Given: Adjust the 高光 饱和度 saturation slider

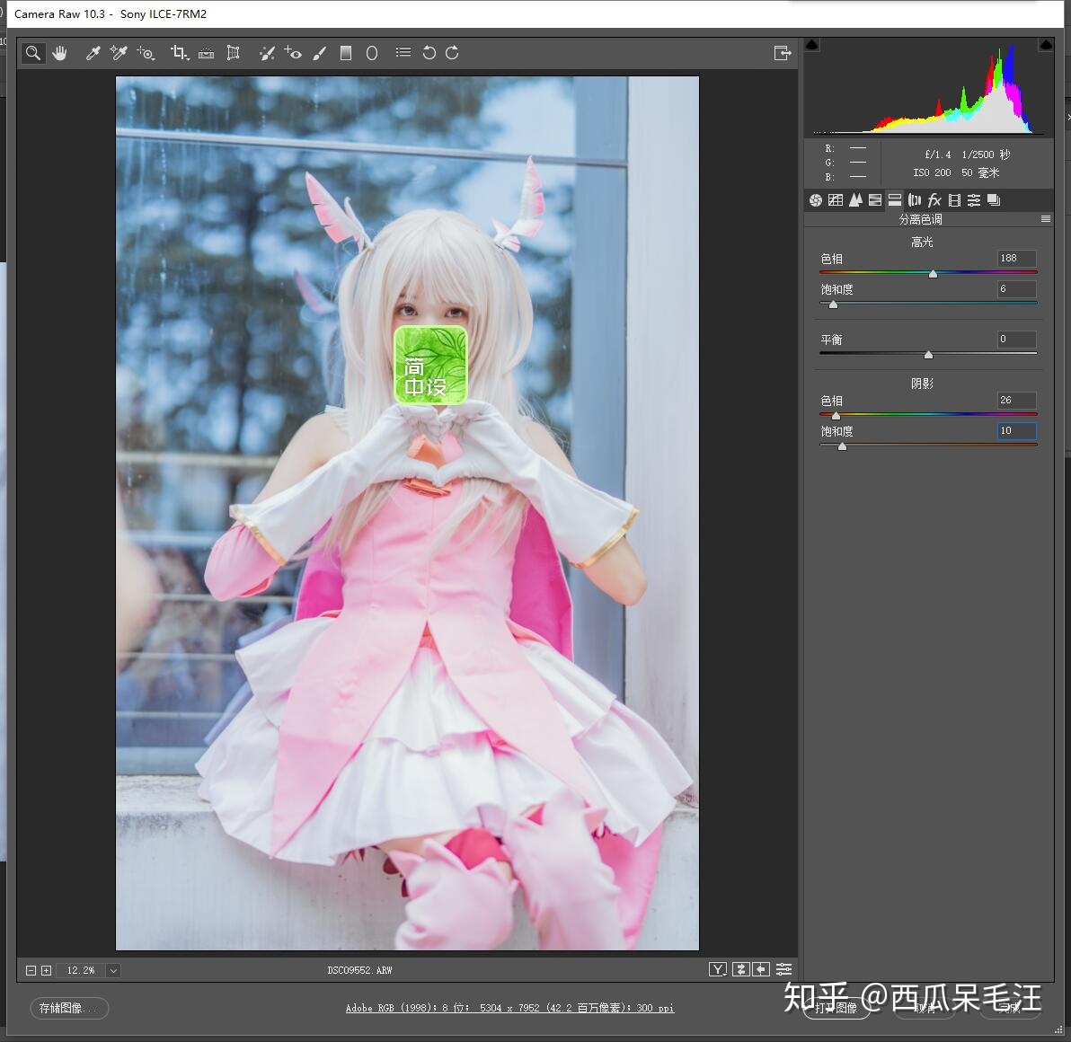Looking at the screenshot, I should pos(833,304).
